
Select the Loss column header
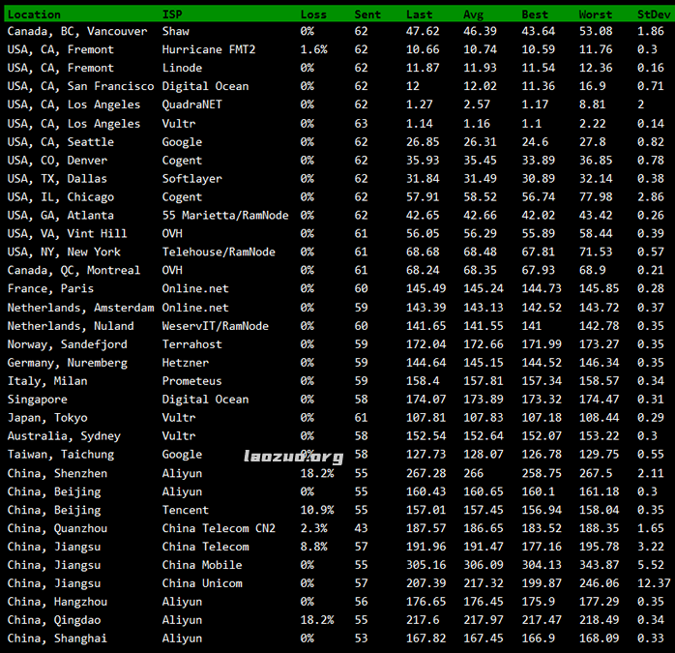(x=313, y=15)
